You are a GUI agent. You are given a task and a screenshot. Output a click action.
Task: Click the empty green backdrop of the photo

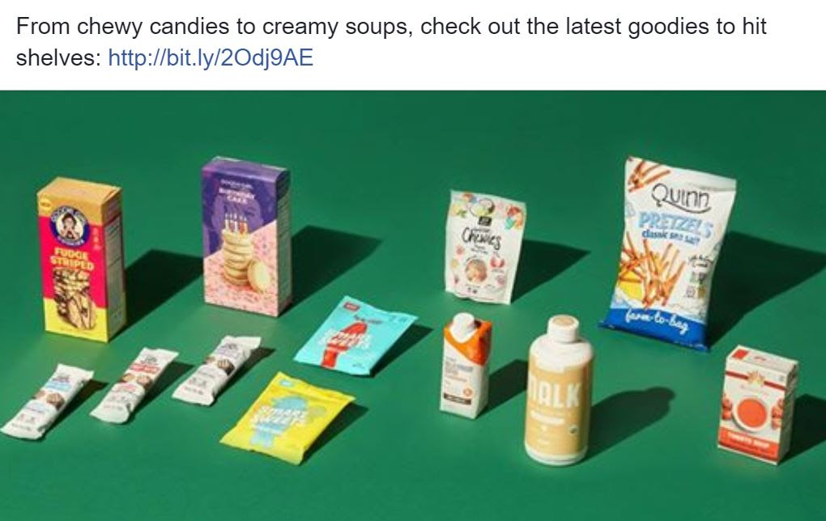coord(411,137)
